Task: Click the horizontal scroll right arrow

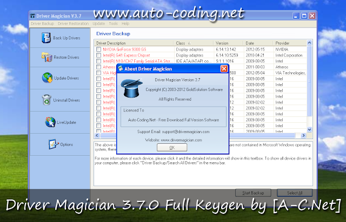Action: coord(304,135)
